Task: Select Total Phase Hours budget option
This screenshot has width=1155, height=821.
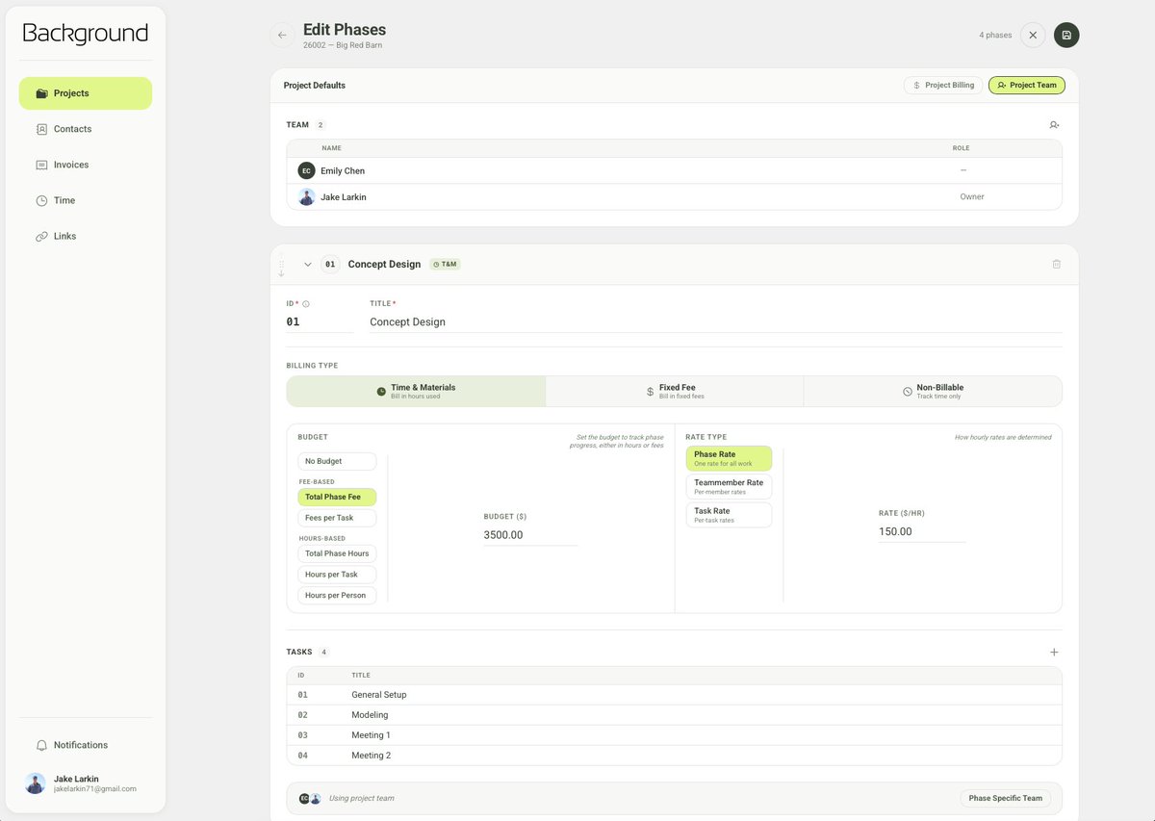Action: (x=337, y=553)
